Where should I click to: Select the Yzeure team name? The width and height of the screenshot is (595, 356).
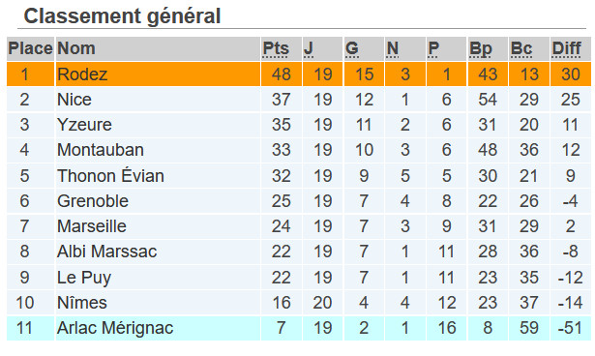[x=84, y=125]
